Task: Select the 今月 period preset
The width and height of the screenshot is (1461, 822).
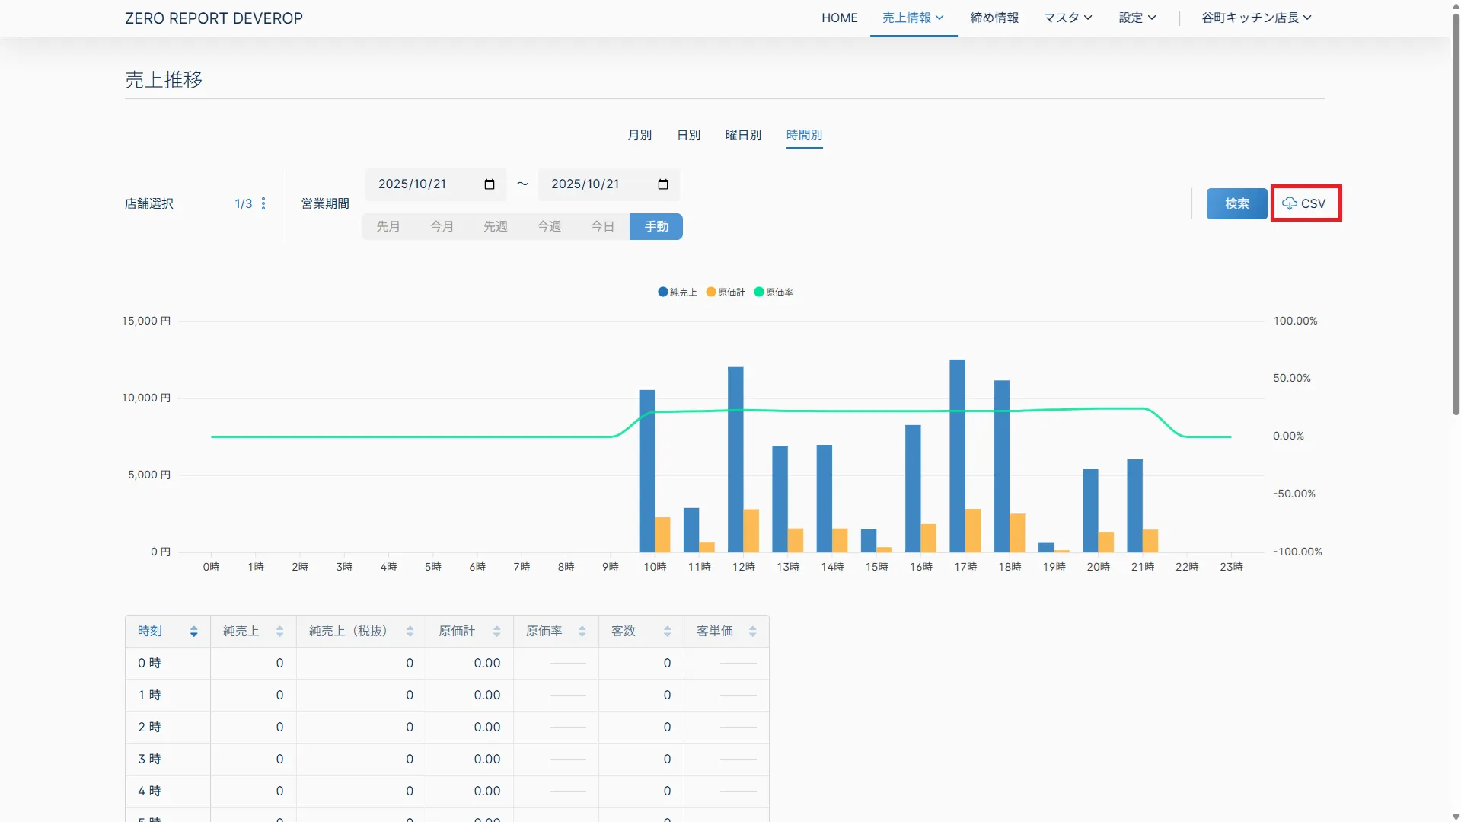Action: click(442, 226)
